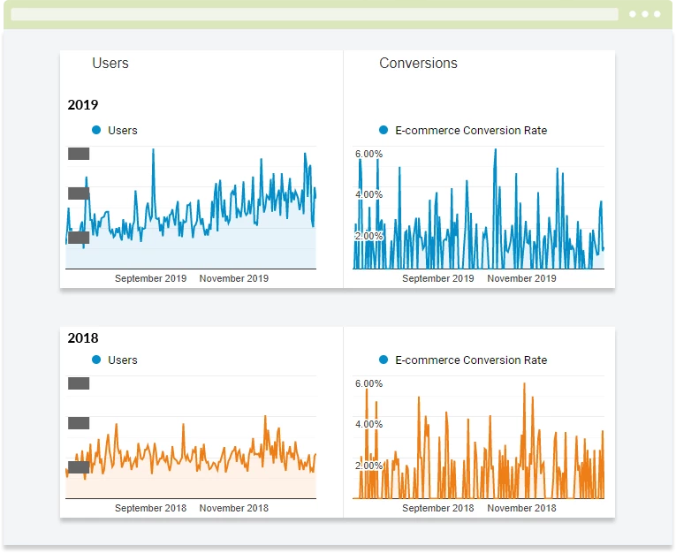This screenshot has width=676, height=553.
Task: Click the tallest peak in 2018 Conversions chart
Action: (524, 384)
